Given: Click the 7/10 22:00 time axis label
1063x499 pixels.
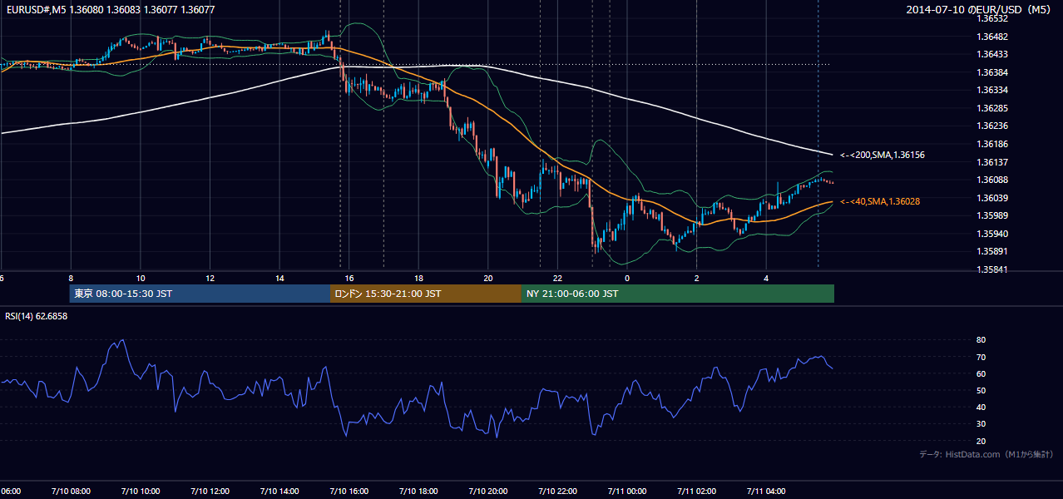Looking at the screenshot, I should click(557, 491).
